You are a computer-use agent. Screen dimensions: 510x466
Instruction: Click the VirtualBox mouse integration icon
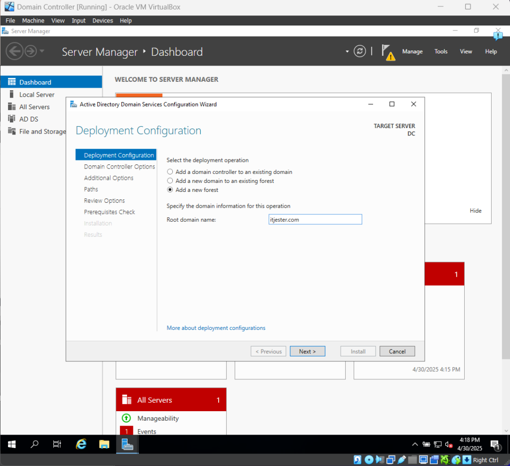tap(456, 460)
